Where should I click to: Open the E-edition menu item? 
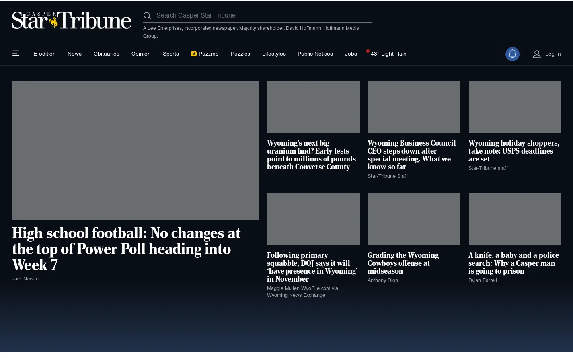tap(45, 54)
